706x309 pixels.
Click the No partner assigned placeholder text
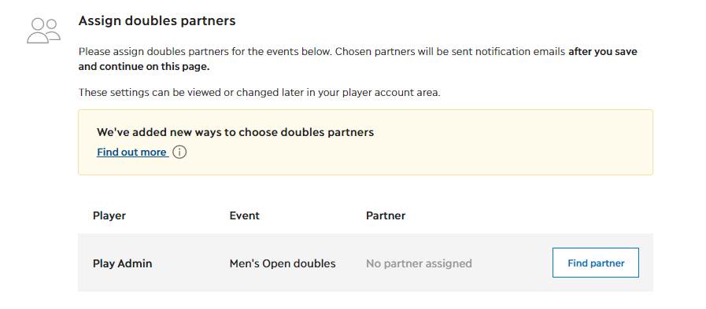click(x=419, y=263)
